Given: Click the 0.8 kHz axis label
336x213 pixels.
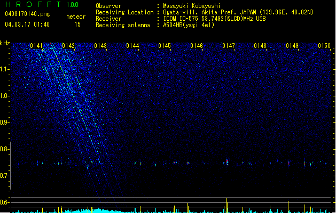Looking at the screenshot, I should click(4, 149).
